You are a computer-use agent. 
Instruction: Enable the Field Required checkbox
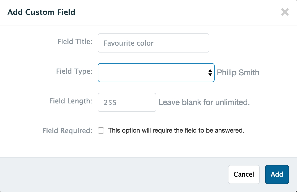click(x=101, y=130)
